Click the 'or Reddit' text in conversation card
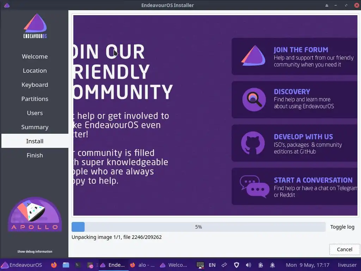The width and height of the screenshot is (361, 271). click(x=284, y=195)
